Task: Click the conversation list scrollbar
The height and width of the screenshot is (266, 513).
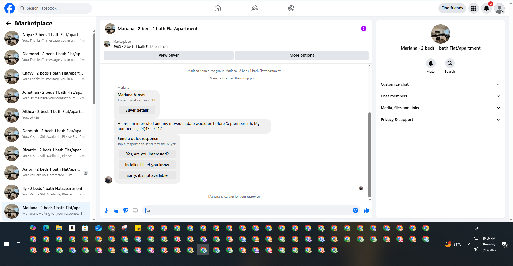Action: click(x=94, y=69)
